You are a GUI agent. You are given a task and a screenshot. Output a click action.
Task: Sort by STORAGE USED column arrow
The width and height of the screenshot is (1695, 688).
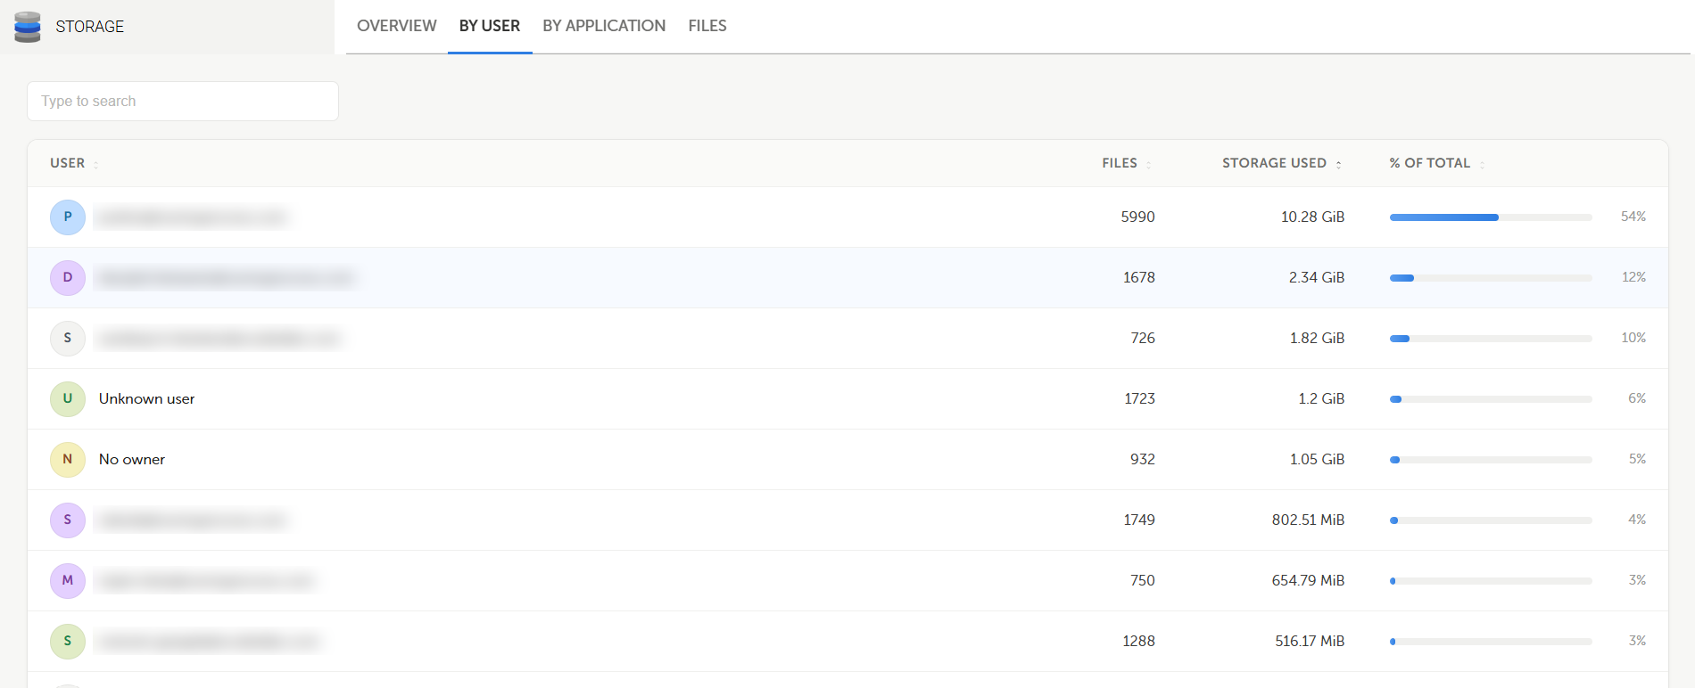click(x=1338, y=164)
